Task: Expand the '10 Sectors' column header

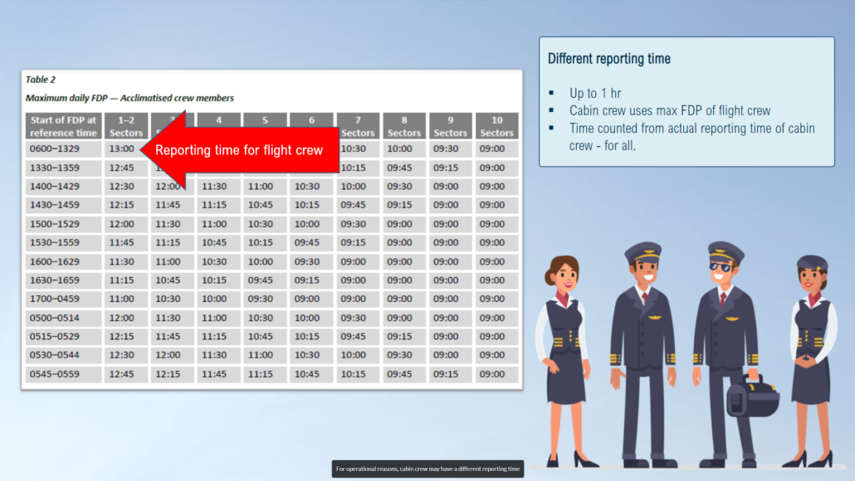Action: [x=496, y=126]
